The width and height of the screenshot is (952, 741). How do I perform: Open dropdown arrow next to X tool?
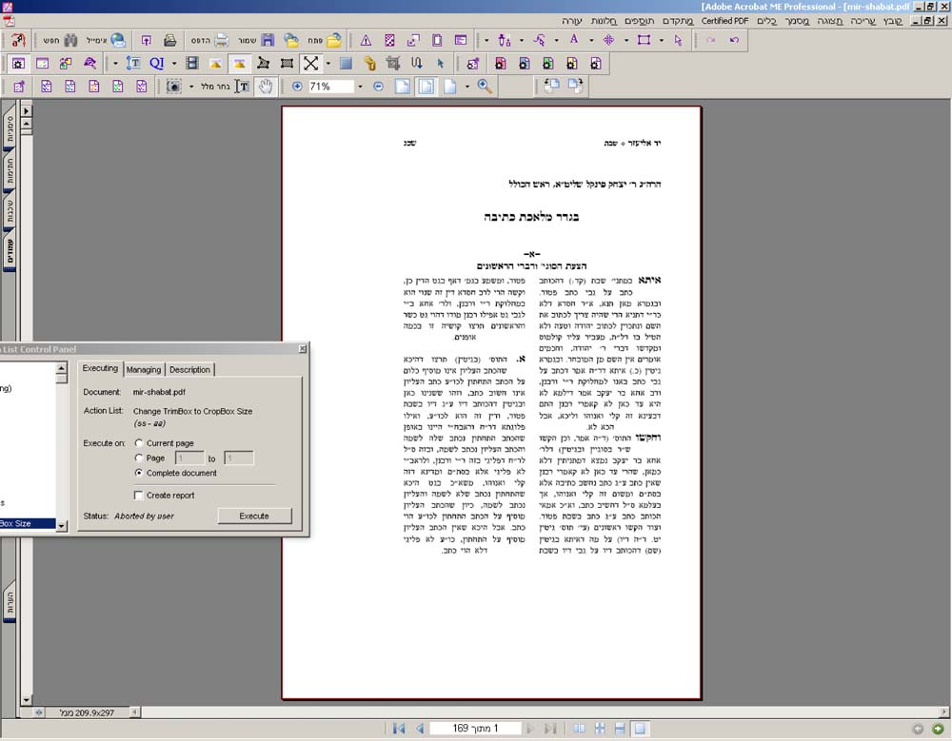(x=327, y=63)
